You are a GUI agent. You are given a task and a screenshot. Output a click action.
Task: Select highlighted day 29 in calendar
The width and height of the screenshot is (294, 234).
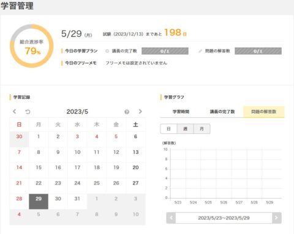point(39,202)
